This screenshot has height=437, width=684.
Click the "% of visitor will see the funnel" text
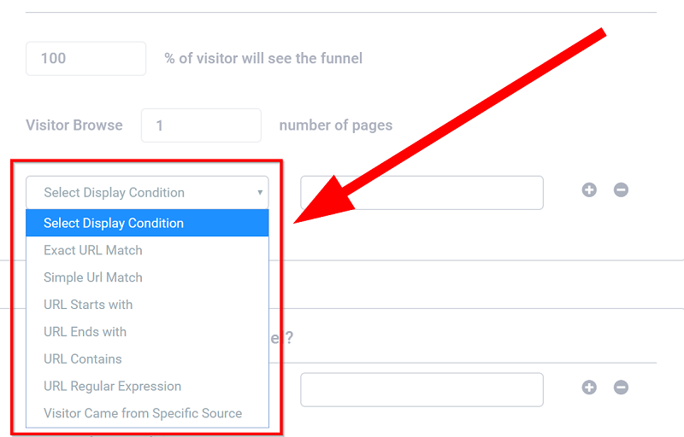pyautogui.click(x=263, y=58)
